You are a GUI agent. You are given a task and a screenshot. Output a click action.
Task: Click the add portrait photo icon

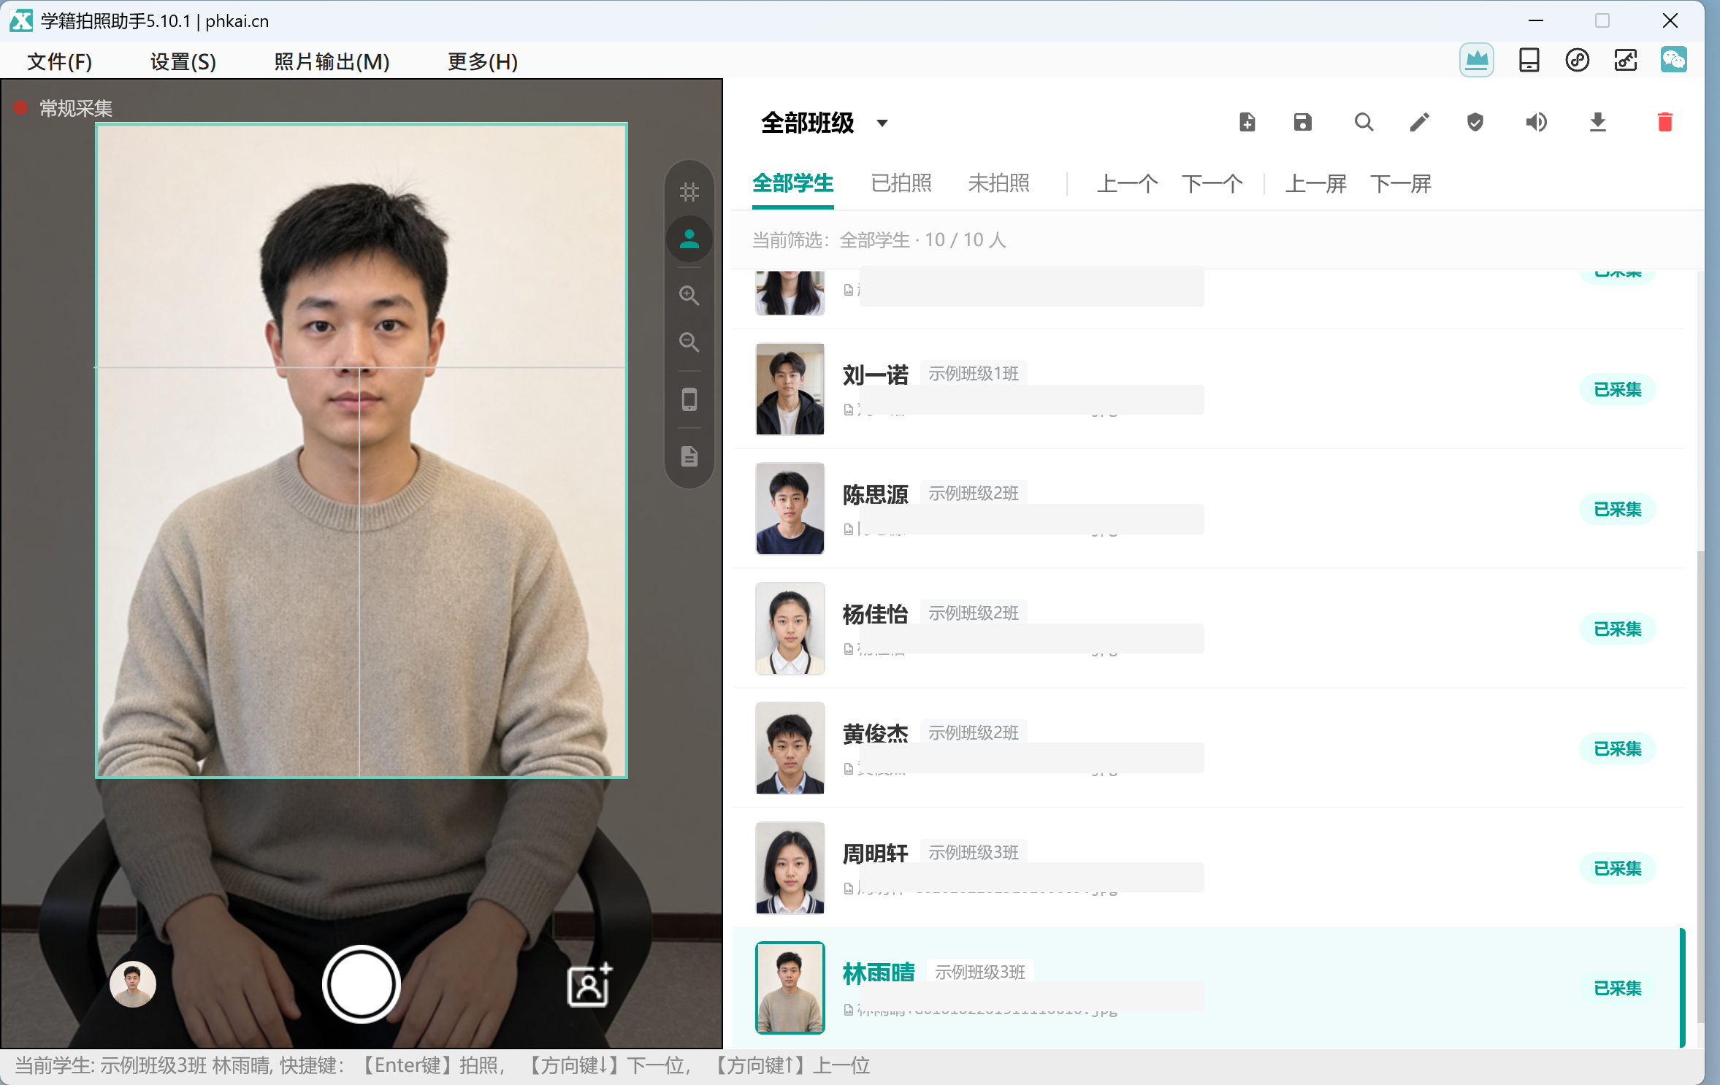589,984
